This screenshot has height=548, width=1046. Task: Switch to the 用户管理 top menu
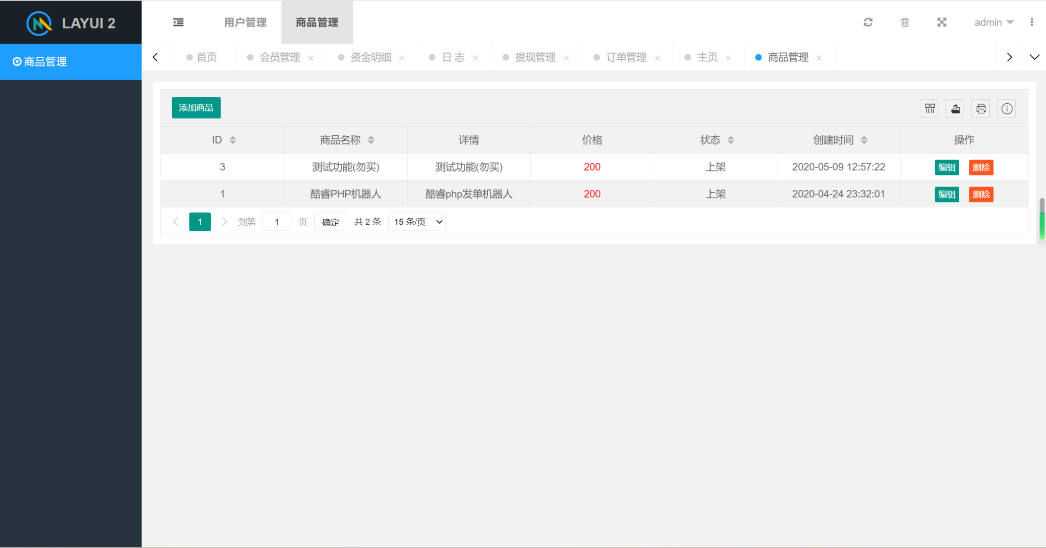click(245, 22)
